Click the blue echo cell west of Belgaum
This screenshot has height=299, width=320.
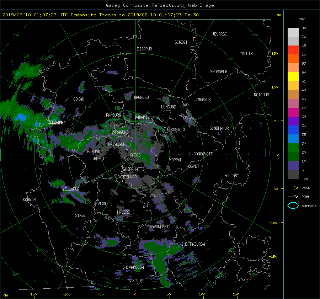point(20,117)
